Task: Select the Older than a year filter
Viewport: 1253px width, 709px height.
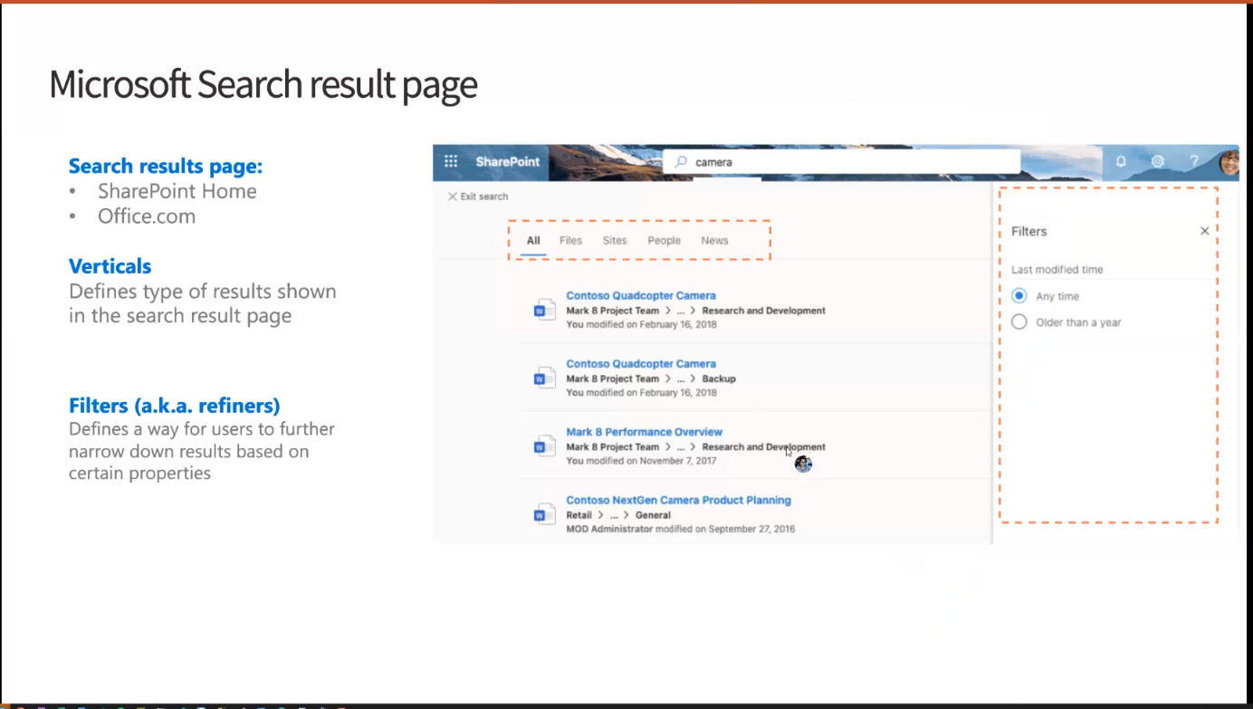Action: coord(1019,321)
